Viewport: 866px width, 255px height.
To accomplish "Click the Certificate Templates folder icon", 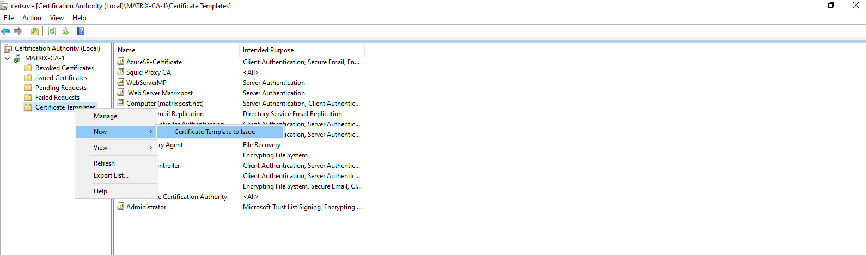I will point(28,107).
